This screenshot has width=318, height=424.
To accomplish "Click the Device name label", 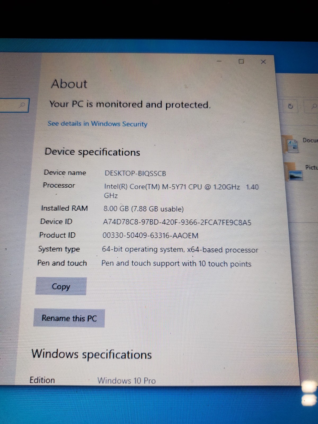I will tap(65, 173).
